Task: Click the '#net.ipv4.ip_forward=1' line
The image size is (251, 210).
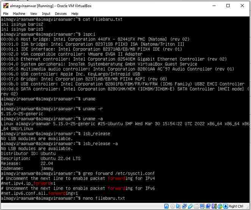Action: (28, 183)
